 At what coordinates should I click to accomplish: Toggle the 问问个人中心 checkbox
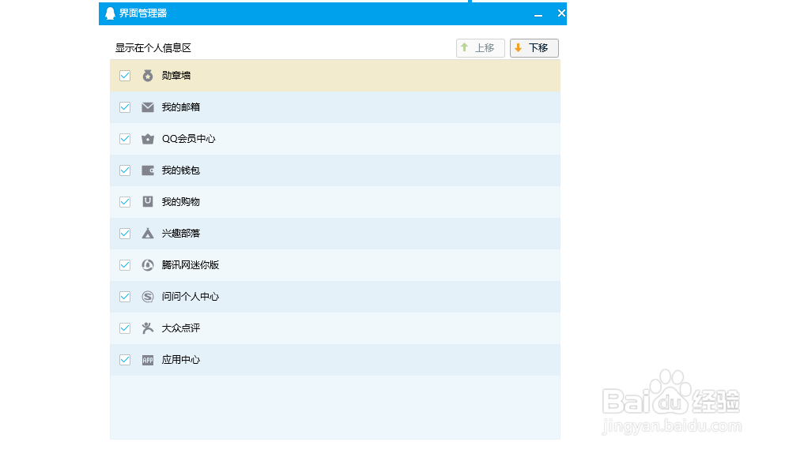[125, 297]
